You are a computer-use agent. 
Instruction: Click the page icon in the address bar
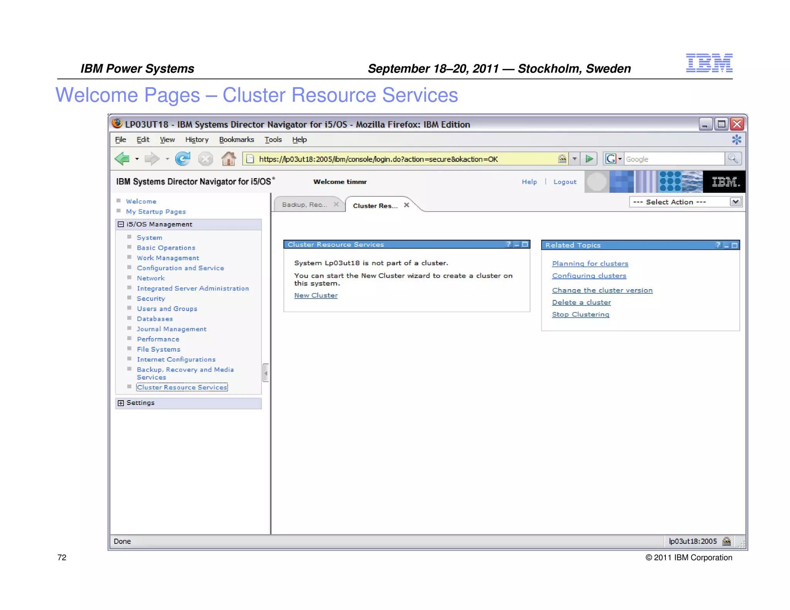tap(250, 159)
